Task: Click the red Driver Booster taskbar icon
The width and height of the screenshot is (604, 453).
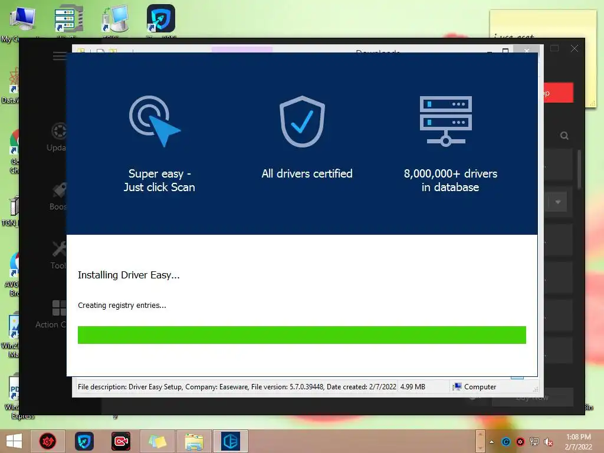Action: coord(48,441)
